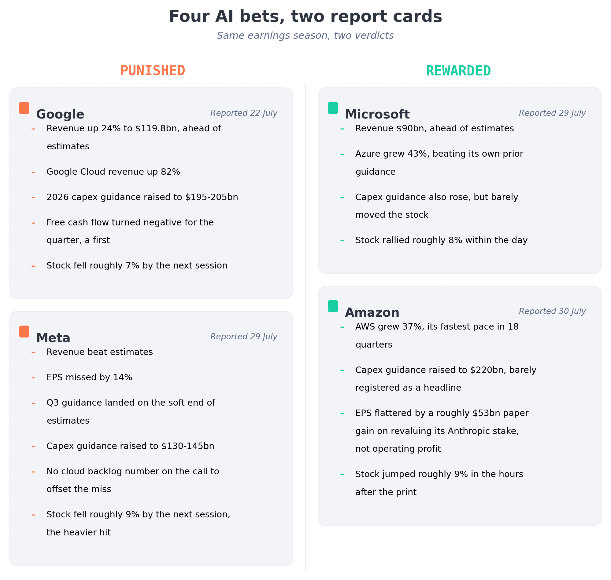Click the Meta card title
611x580 pixels.
click(53, 338)
